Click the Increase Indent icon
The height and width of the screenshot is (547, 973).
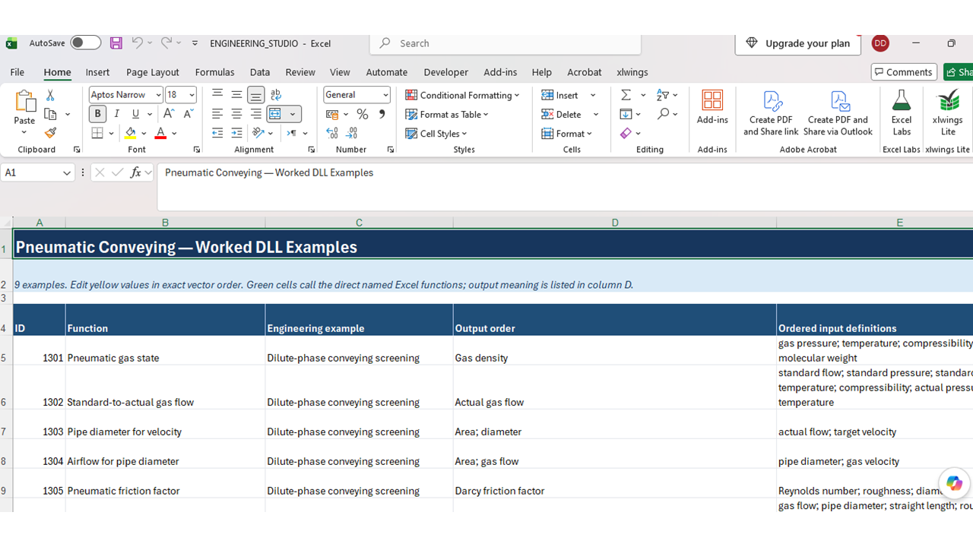pyautogui.click(x=236, y=133)
